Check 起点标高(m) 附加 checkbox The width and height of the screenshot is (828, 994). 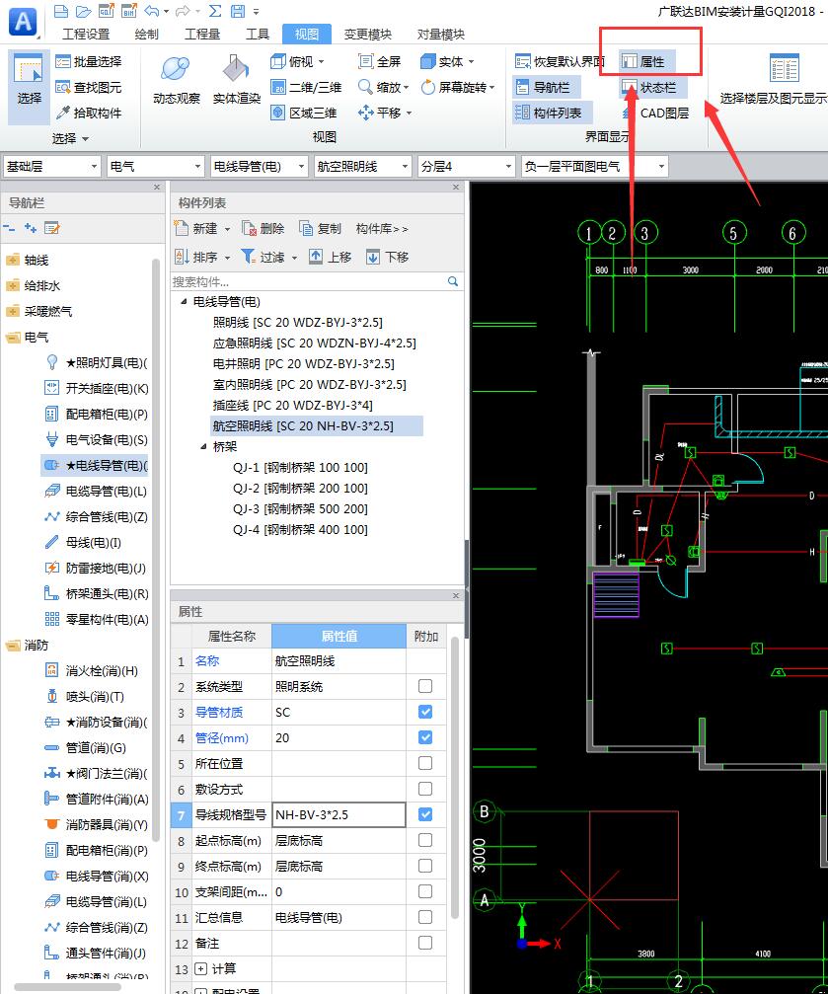point(425,840)
